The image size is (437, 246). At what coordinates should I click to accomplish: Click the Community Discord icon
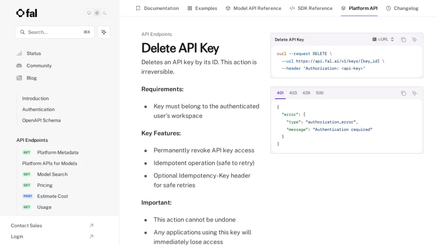pos(19,66)
